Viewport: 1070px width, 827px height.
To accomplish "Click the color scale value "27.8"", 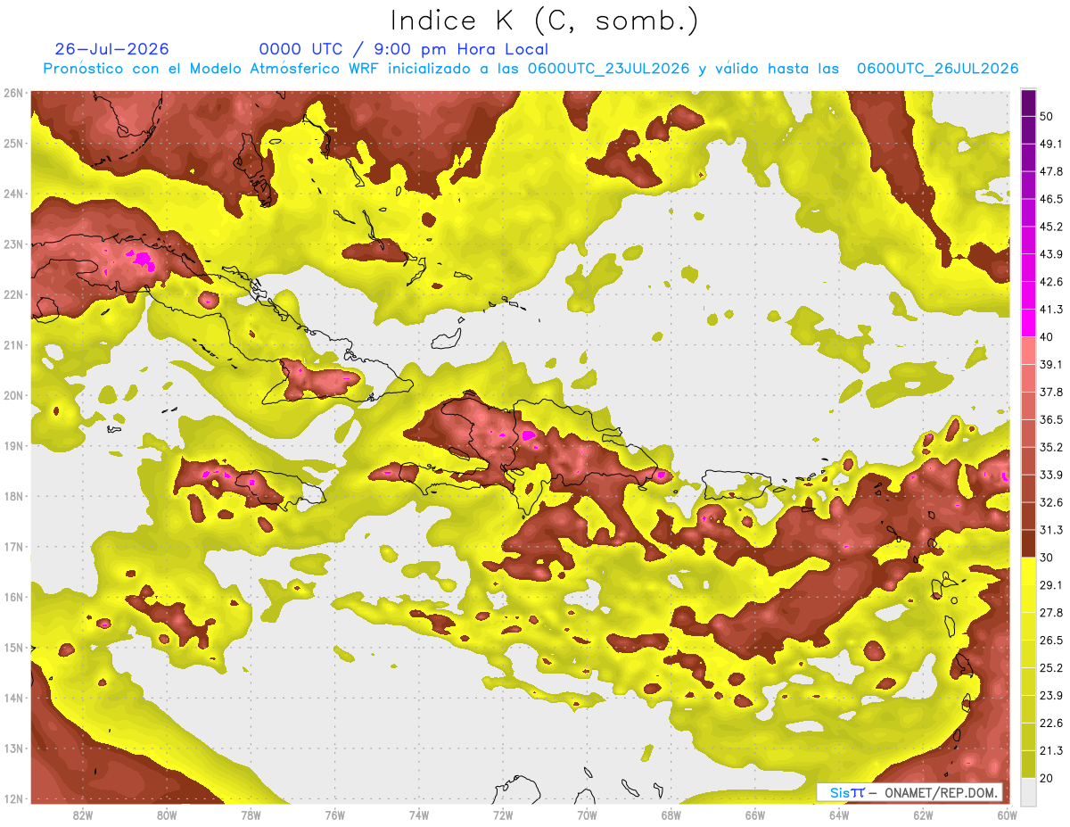I will 1051,613.
